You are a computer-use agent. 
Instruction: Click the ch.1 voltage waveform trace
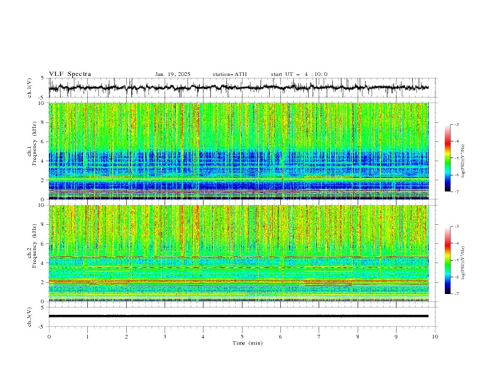coord(238,88)
